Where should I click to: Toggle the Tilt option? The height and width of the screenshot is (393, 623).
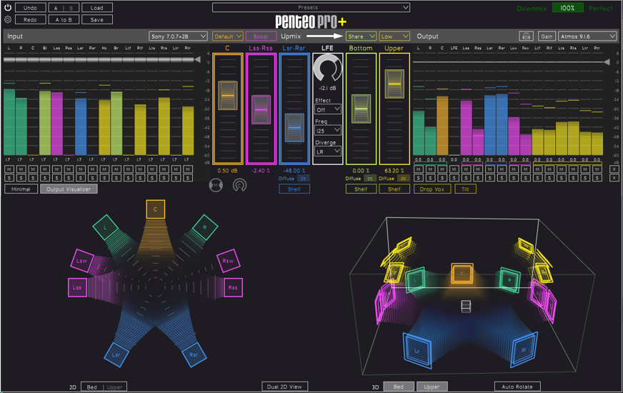(x=465, y=189)
